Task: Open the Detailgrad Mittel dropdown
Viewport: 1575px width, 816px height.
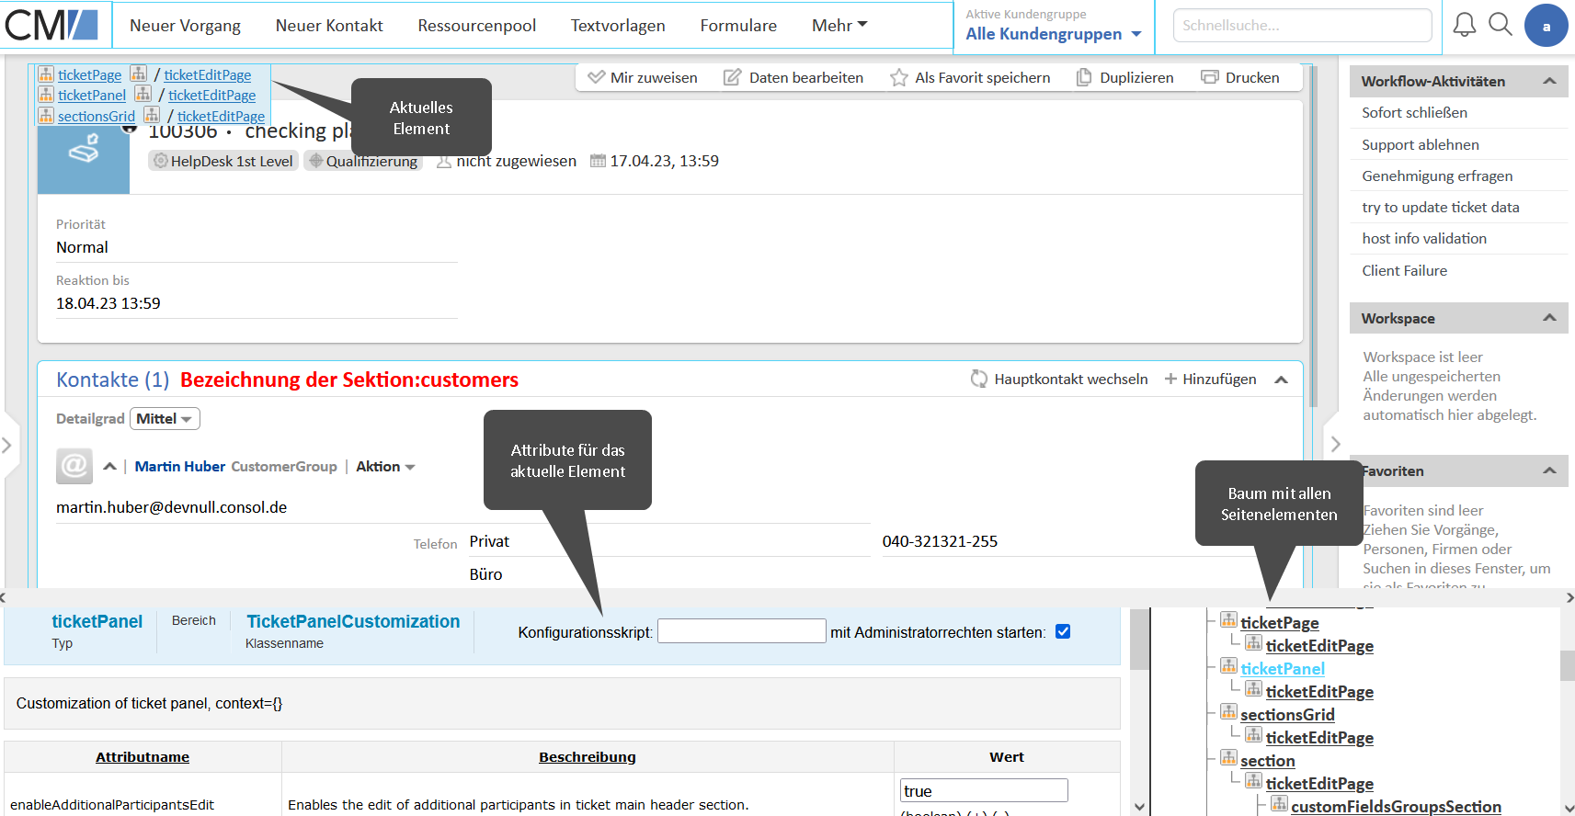Action: (x=165, y=419)
